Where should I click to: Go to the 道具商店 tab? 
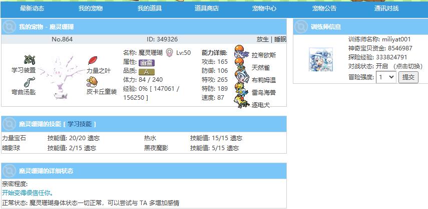click(207, 8)
